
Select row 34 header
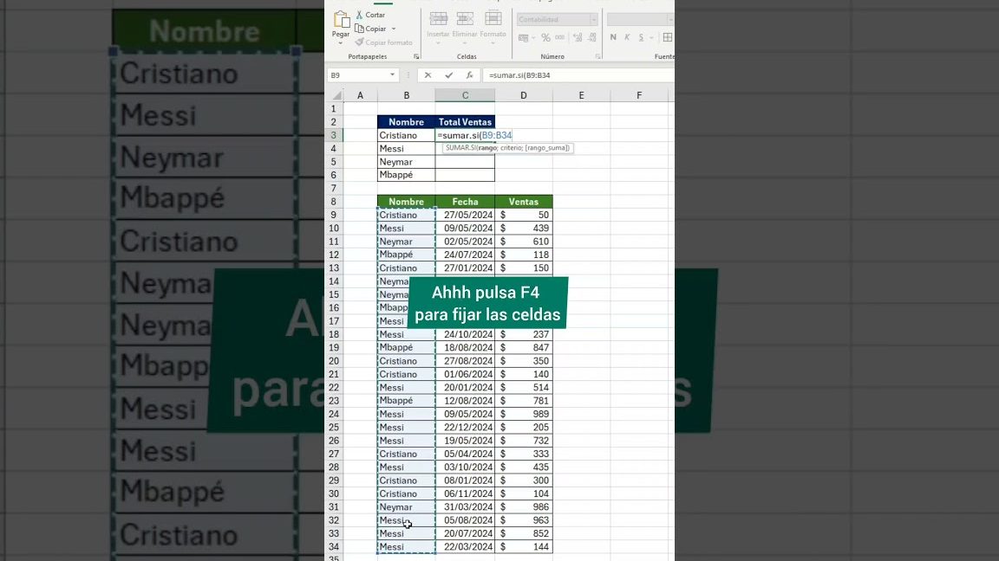pyautogui.click(x=334, y=547)
